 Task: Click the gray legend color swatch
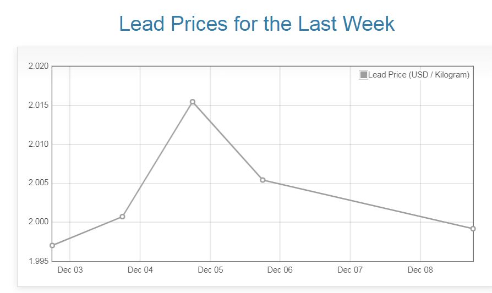click(x=363, y=75)
